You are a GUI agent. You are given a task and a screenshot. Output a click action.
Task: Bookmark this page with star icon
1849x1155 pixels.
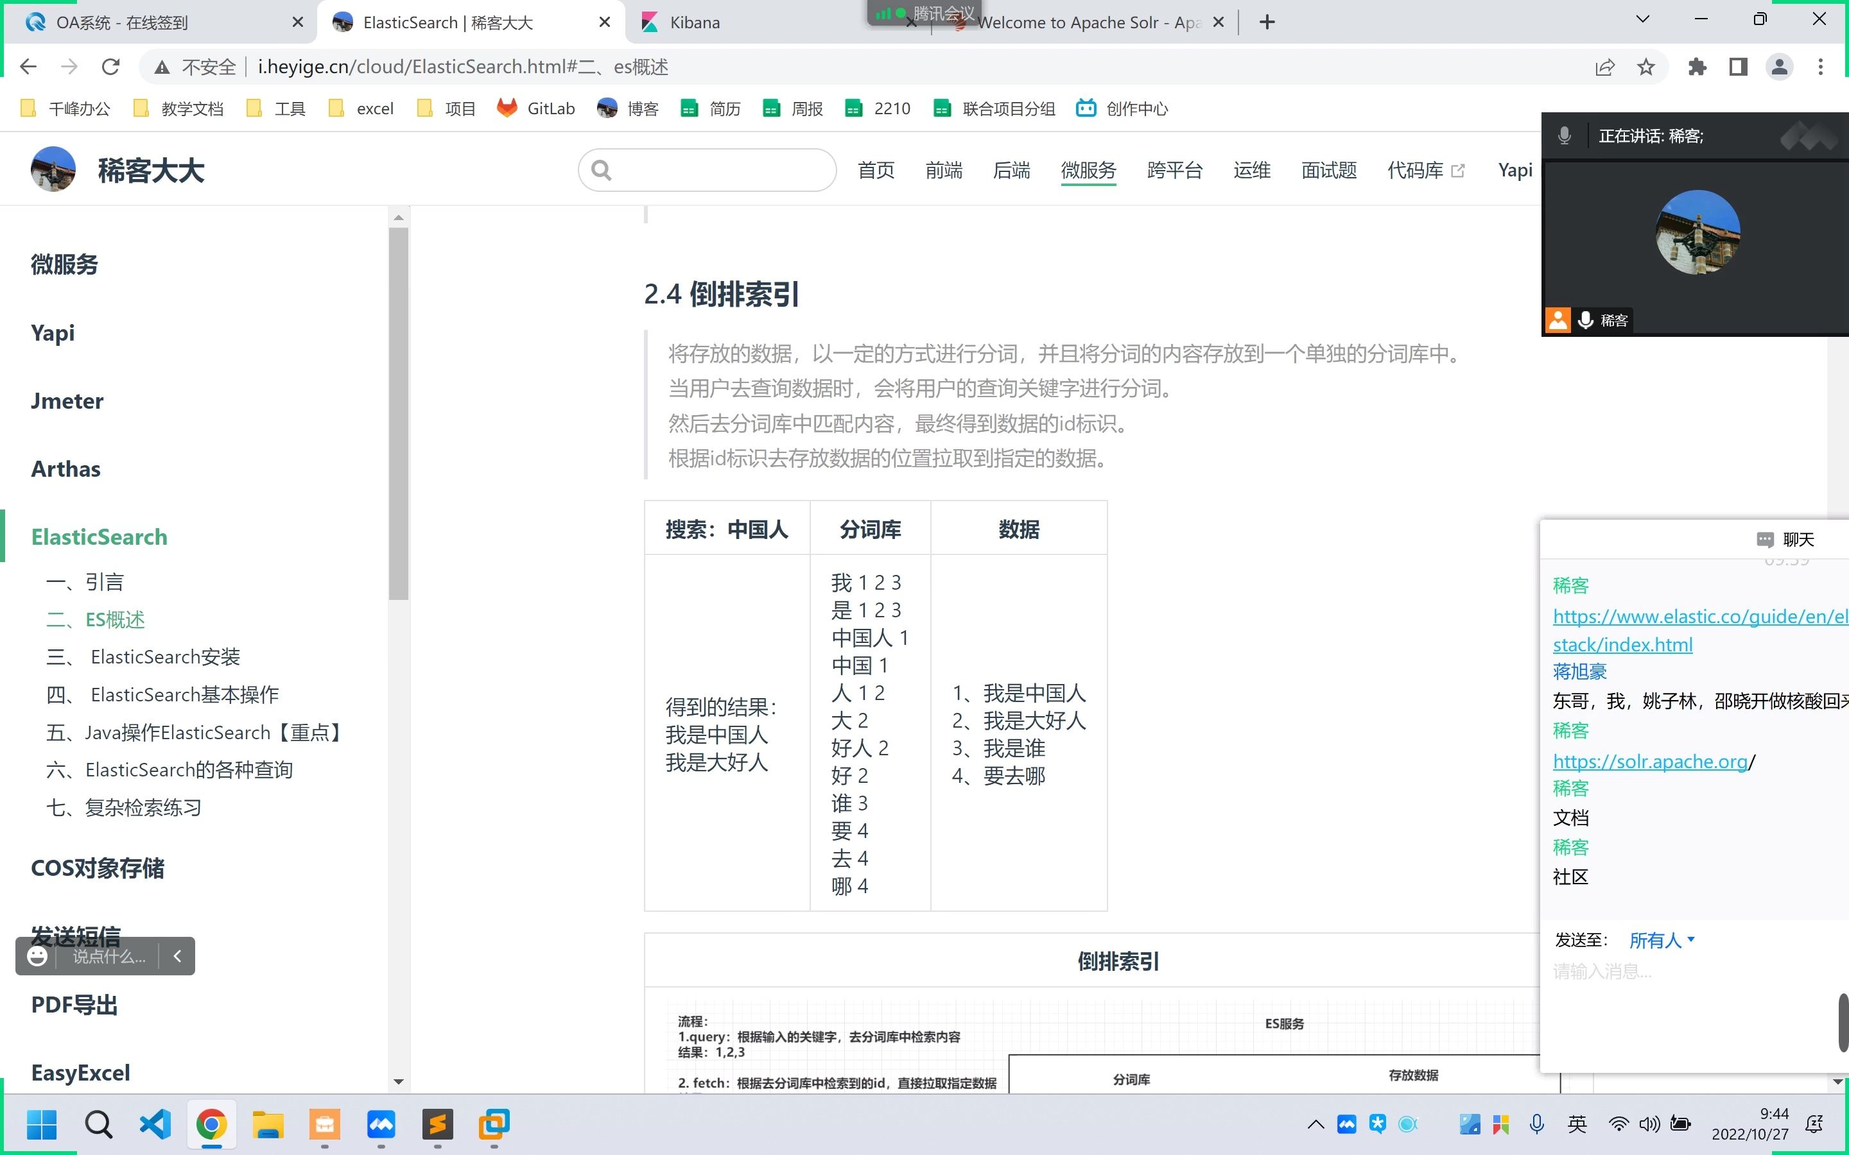point(1645,67)
